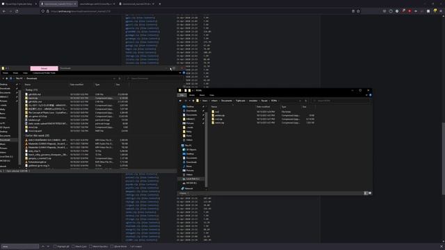Select the File folder row in ROMs
The image size is (445, 250).
pos(263,112)
